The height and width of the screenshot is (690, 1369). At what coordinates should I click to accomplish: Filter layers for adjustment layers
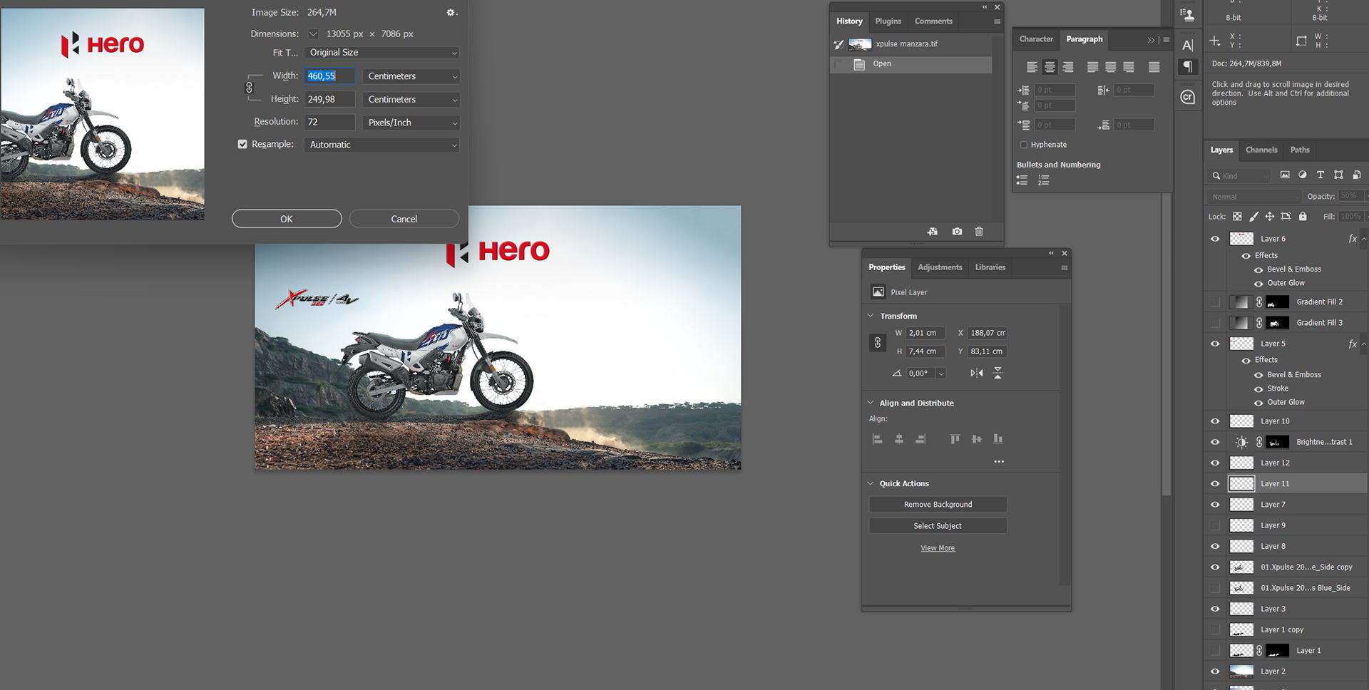click(x=1303, y=175)
